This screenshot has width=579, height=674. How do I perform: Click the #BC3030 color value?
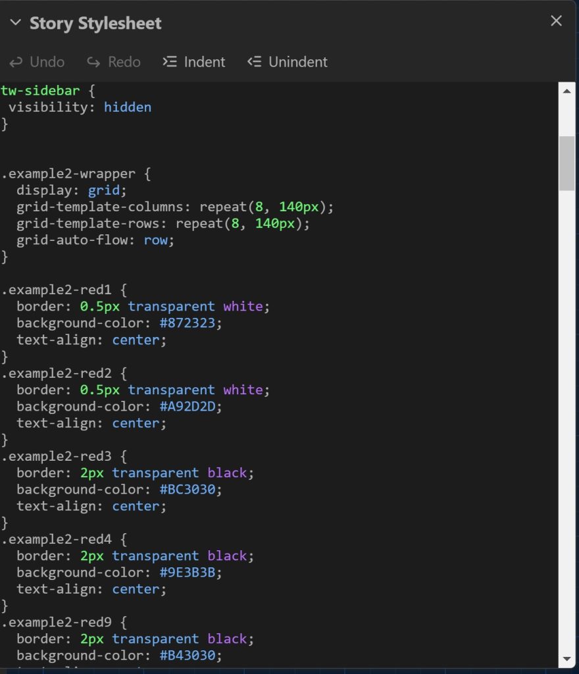click(x=190, y=489)
